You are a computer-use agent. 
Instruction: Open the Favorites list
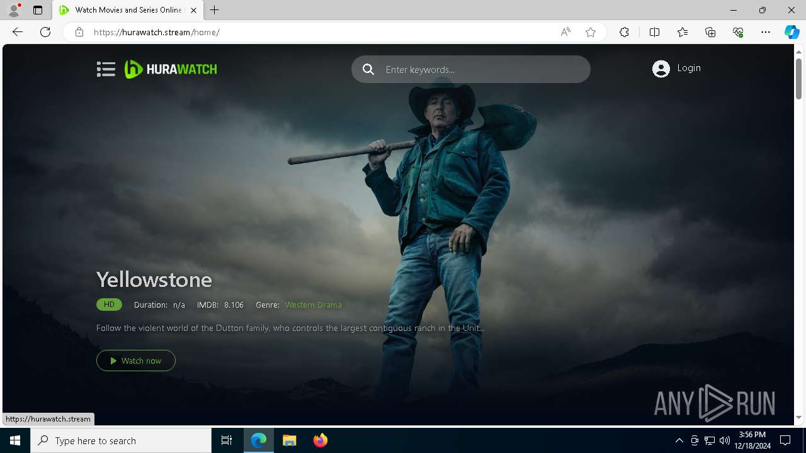(x=683, y=32)
